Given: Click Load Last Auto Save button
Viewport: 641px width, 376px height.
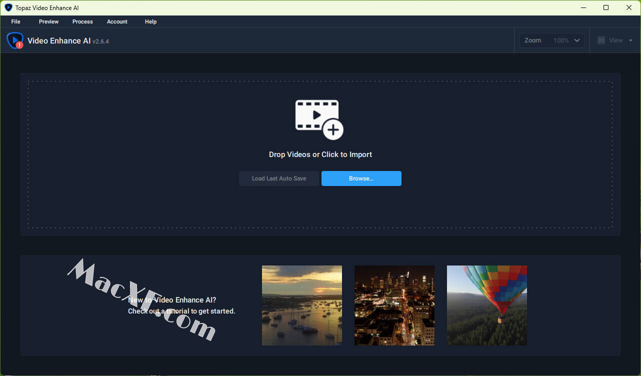Looking at the screenshot, I should click(279, 178).
